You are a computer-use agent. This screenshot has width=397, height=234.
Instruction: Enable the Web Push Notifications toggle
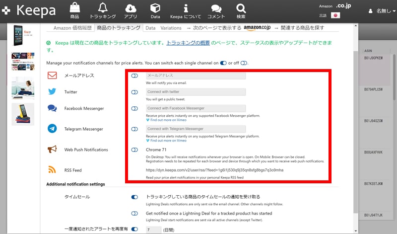(134, 150)
